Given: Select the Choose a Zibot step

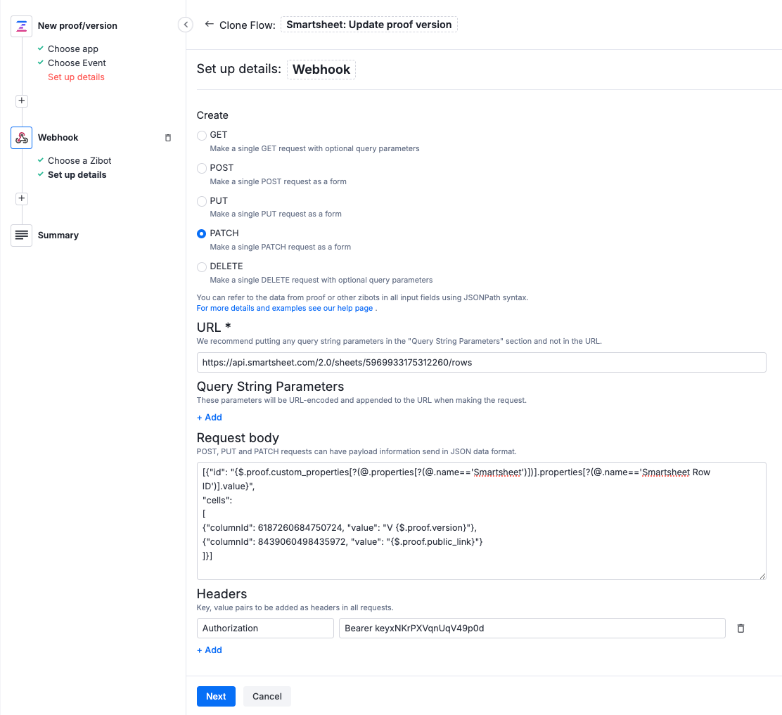Looking at the screenshot, I should (x=79, y=160).
